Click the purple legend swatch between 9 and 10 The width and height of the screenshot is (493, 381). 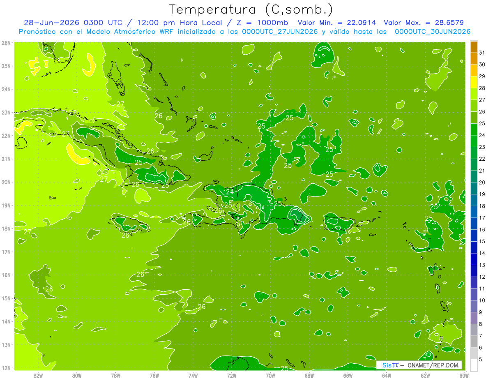click(474, 306)
